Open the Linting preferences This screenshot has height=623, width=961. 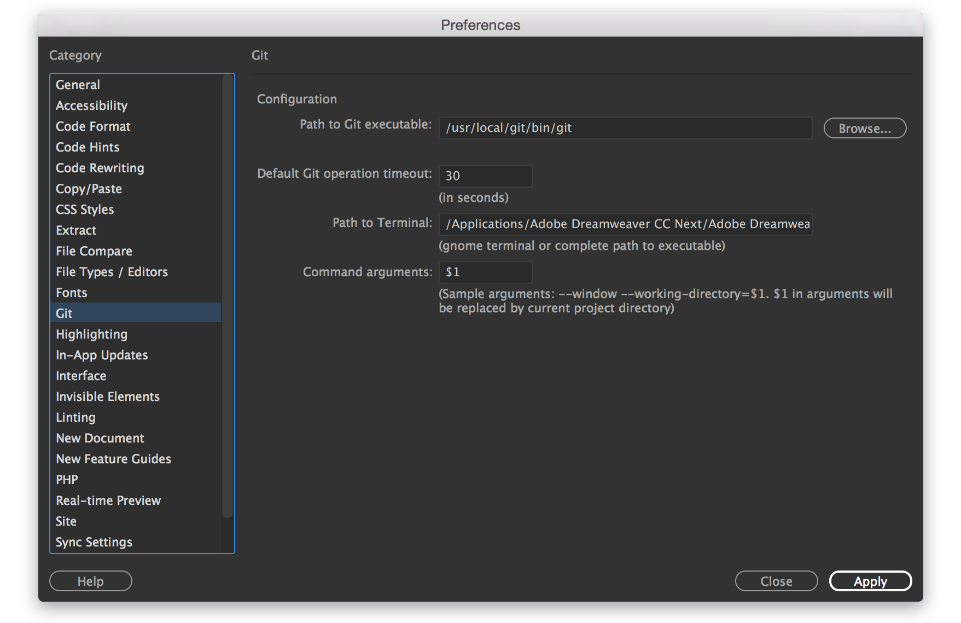[75, 417]
